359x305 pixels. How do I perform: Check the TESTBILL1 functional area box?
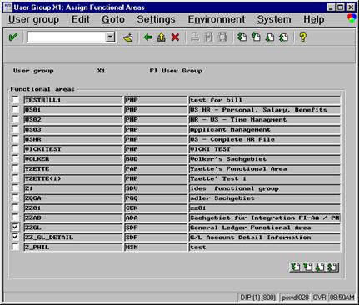(15, 100)
